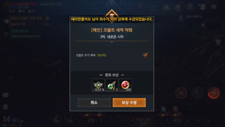This screenshot has height=127, width=225.
Task: Open the chat bubble icon
Action: (x=6, y=95)
